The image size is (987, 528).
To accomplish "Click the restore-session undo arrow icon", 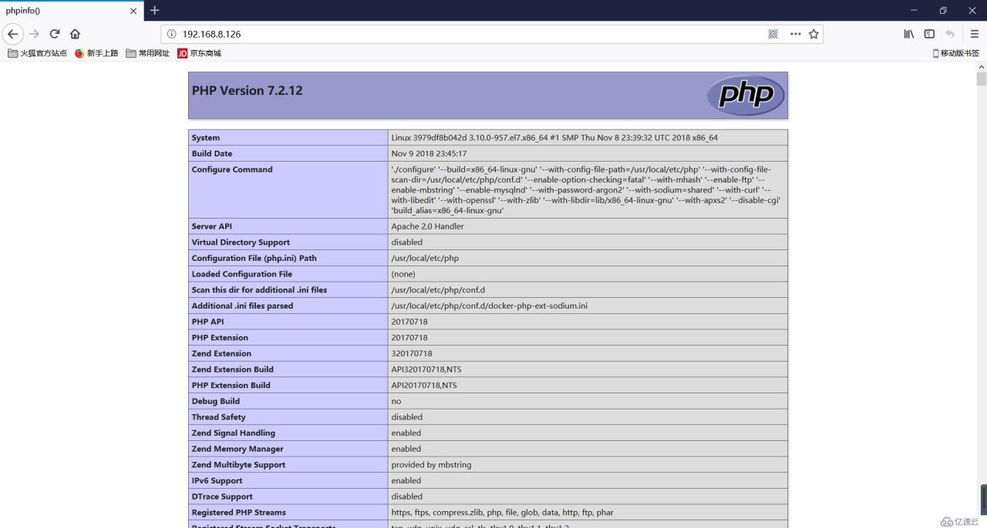I will [949, 34].
